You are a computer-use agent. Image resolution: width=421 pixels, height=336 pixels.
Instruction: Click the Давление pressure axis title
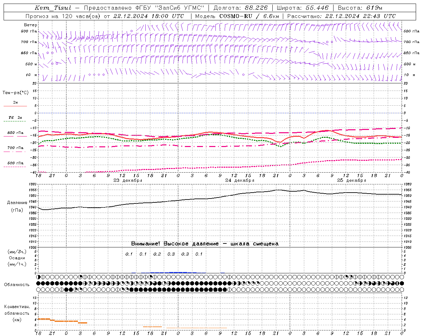coord(17,203)
